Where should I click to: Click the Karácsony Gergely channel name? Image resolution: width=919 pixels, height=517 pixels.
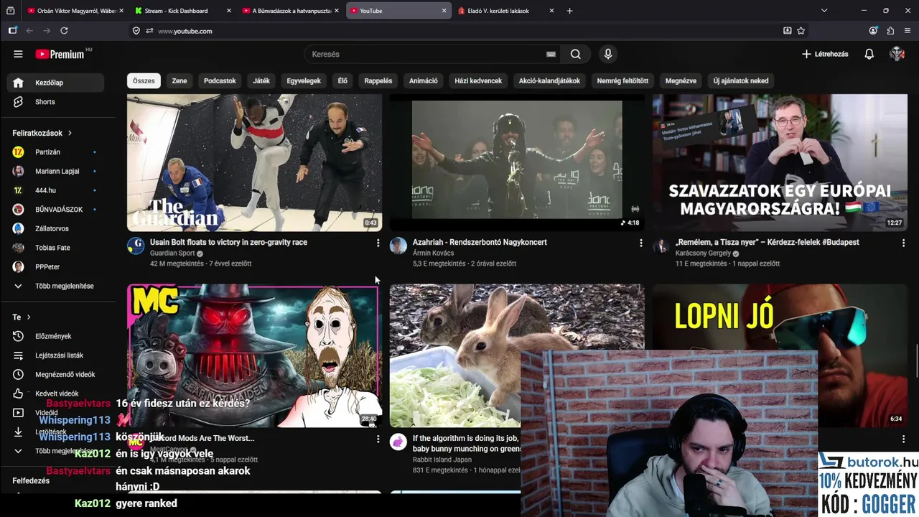(703, 253)
